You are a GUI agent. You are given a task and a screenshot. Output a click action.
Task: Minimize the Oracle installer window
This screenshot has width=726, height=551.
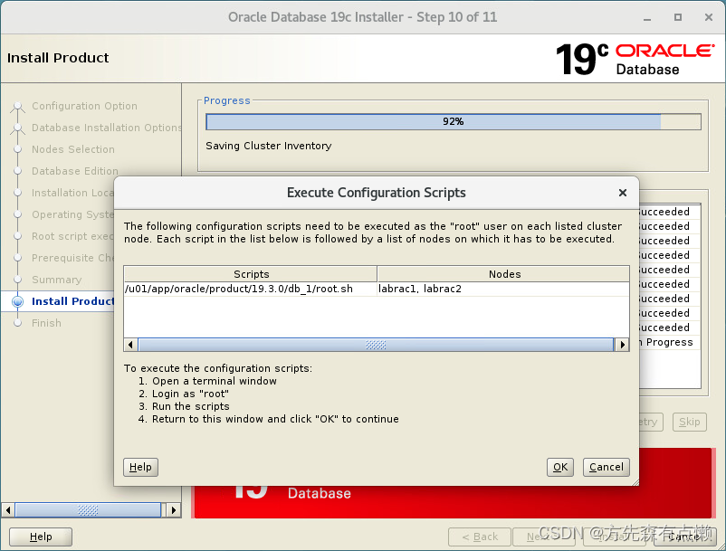pyautogui.click(x=647, y=17)
